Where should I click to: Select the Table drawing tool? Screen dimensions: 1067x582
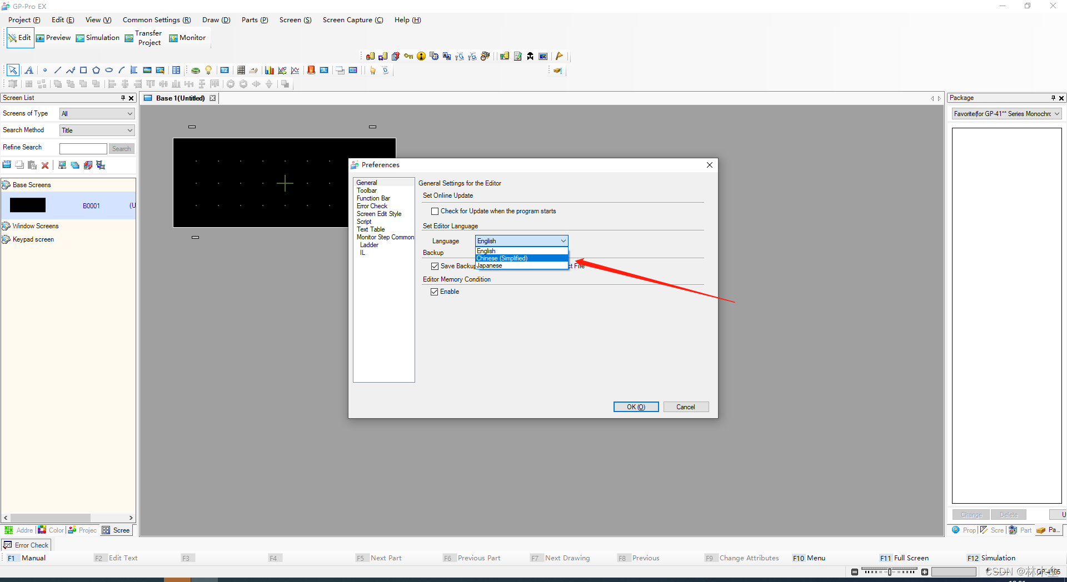coord(176,70)
